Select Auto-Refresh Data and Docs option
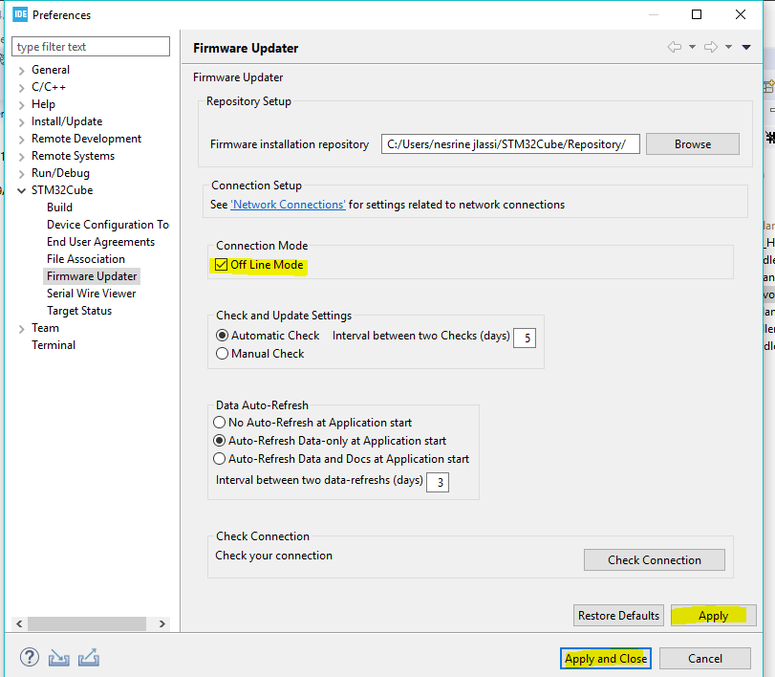This screenshot has width=775, height=677. 220,459
